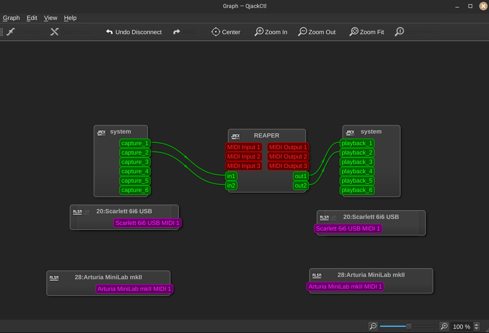Select the playback_1 port

[x=357, y=143]
